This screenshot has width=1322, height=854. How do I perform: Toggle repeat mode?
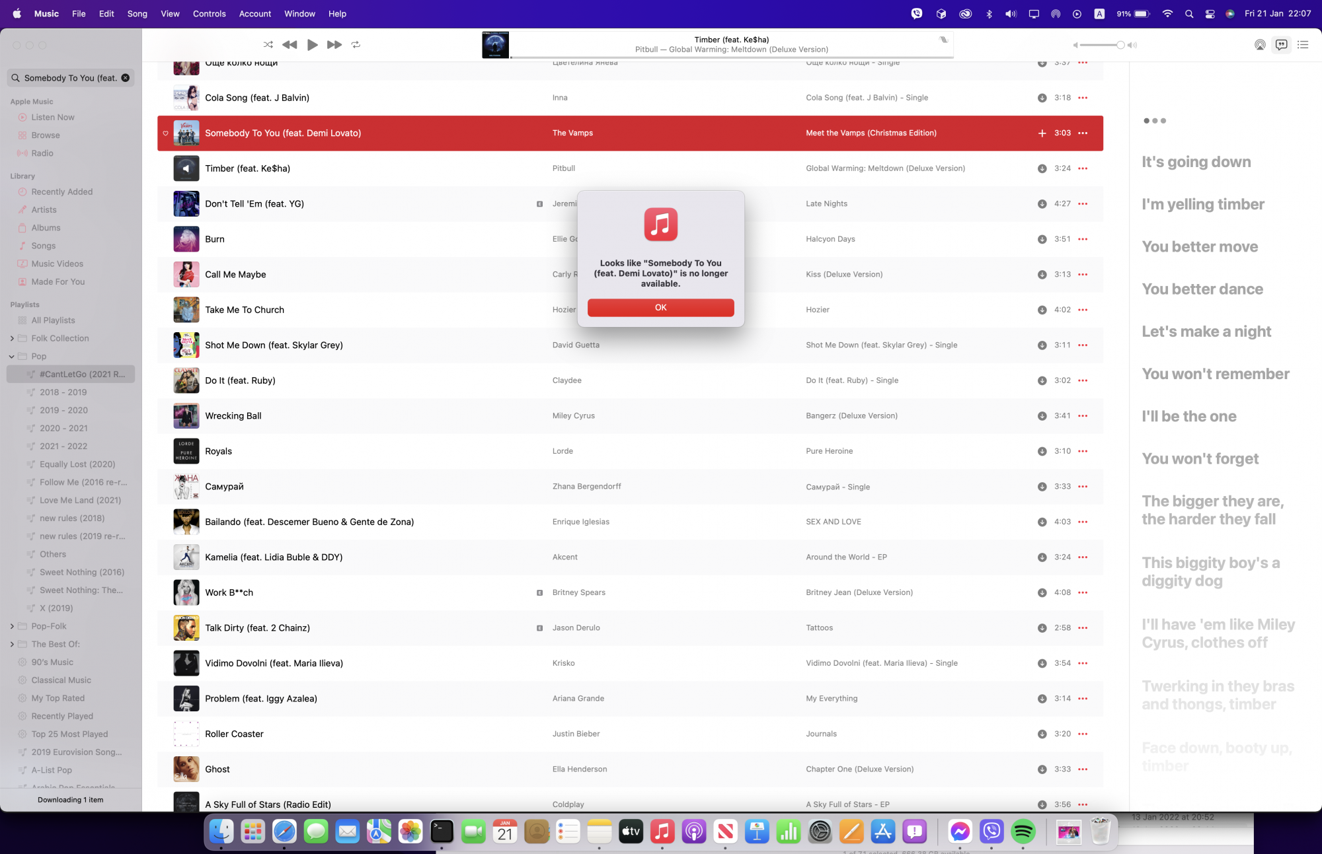click(x=356, y=45)
